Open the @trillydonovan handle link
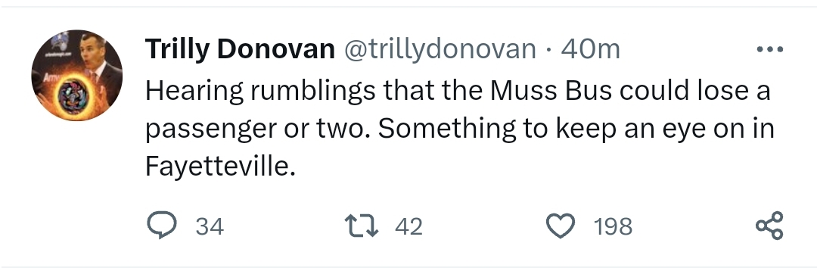This screenshot has width=817, height=274. [440, 49]
